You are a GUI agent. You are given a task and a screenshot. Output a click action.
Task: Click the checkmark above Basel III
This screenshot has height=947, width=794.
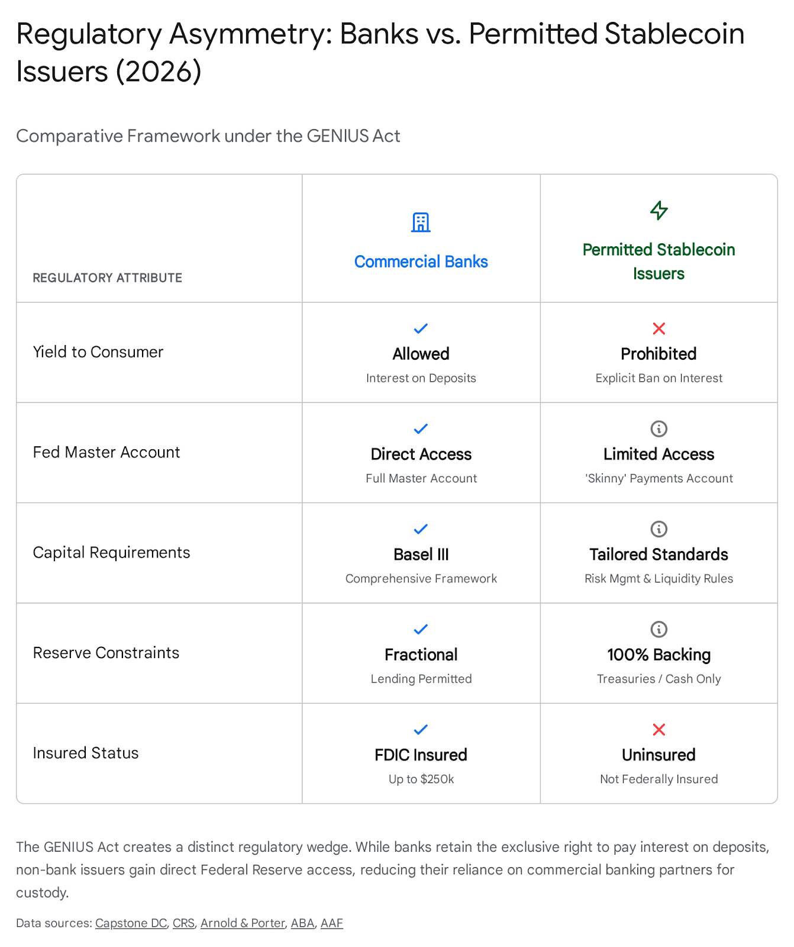click(x=421, y=529)
